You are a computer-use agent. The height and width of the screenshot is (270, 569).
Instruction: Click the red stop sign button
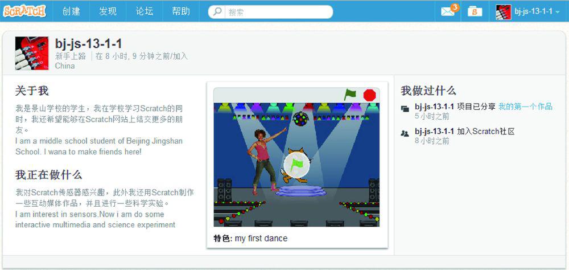[x=369, y=95]
